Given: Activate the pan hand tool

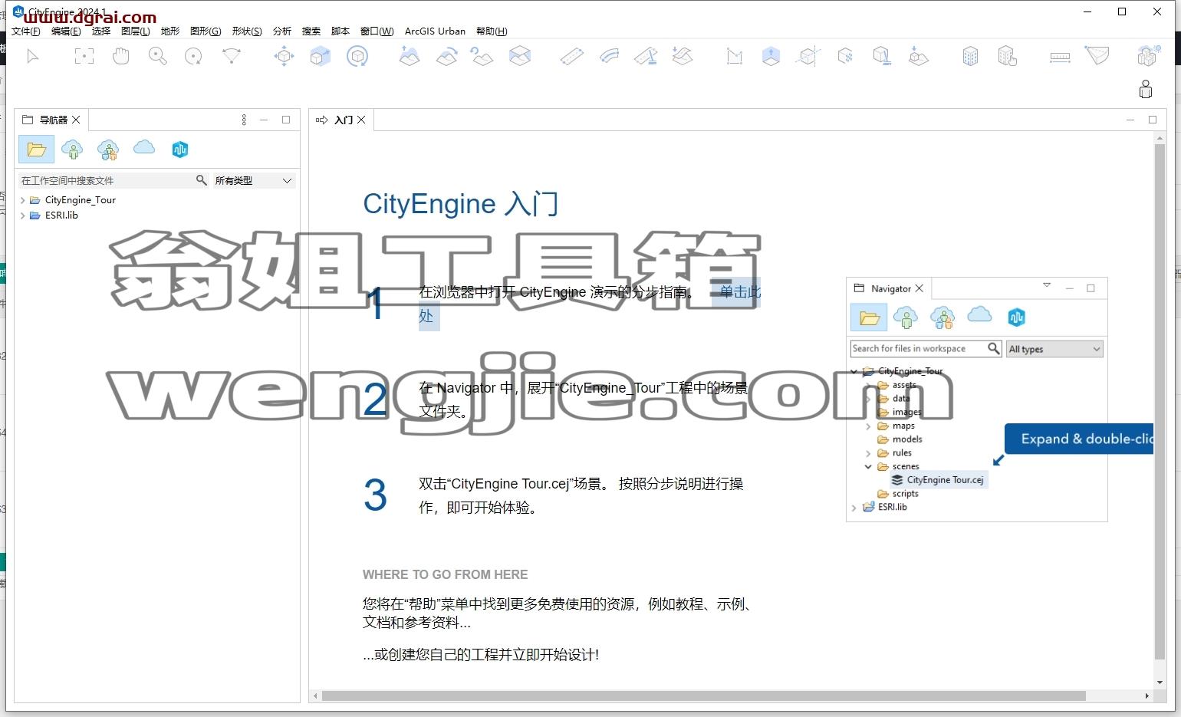Looking at the screenshot, I should coord(120,56).
